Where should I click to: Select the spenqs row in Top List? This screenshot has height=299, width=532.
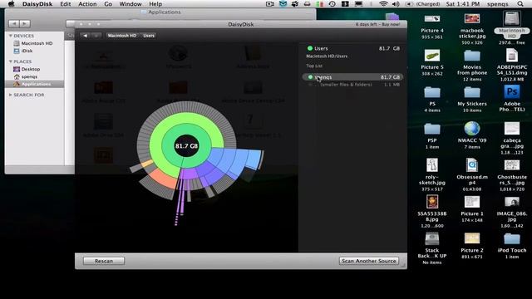352,77
